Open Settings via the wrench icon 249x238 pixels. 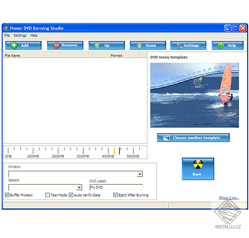click(179, 46)
